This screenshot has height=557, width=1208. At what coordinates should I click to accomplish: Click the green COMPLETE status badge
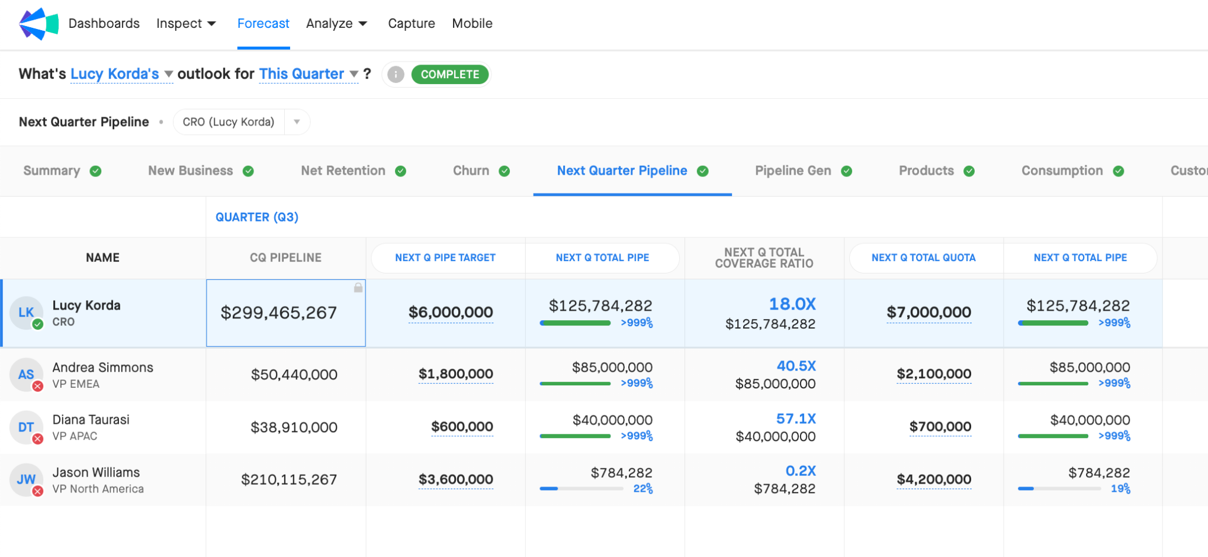click(x=449, y=75)
